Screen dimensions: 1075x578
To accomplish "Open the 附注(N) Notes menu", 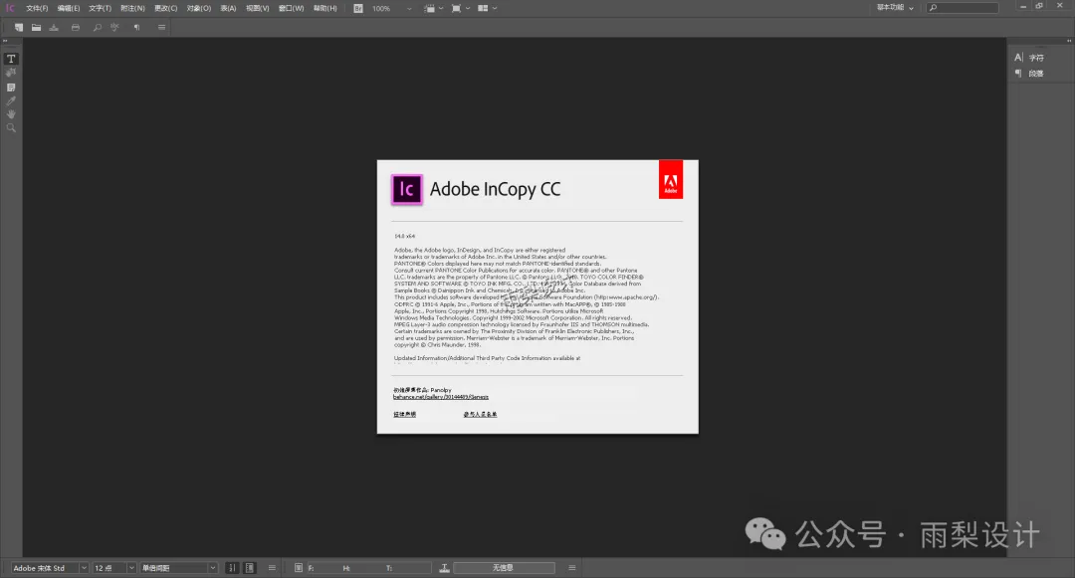I will point(132,8).
